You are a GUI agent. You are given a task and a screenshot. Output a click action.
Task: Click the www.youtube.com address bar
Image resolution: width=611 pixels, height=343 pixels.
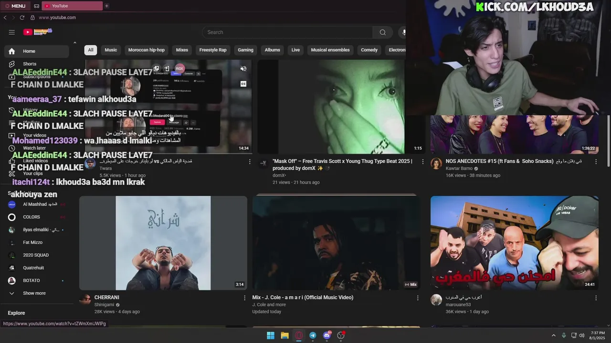57,18
